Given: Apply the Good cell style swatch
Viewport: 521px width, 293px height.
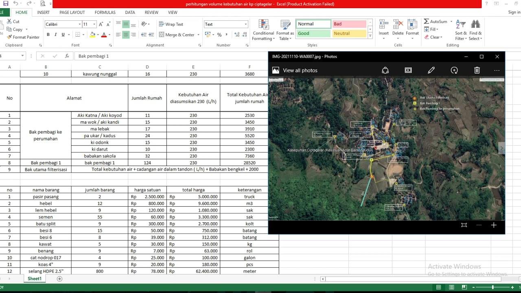Looking at the screenshot, I should tap(313, 33).
